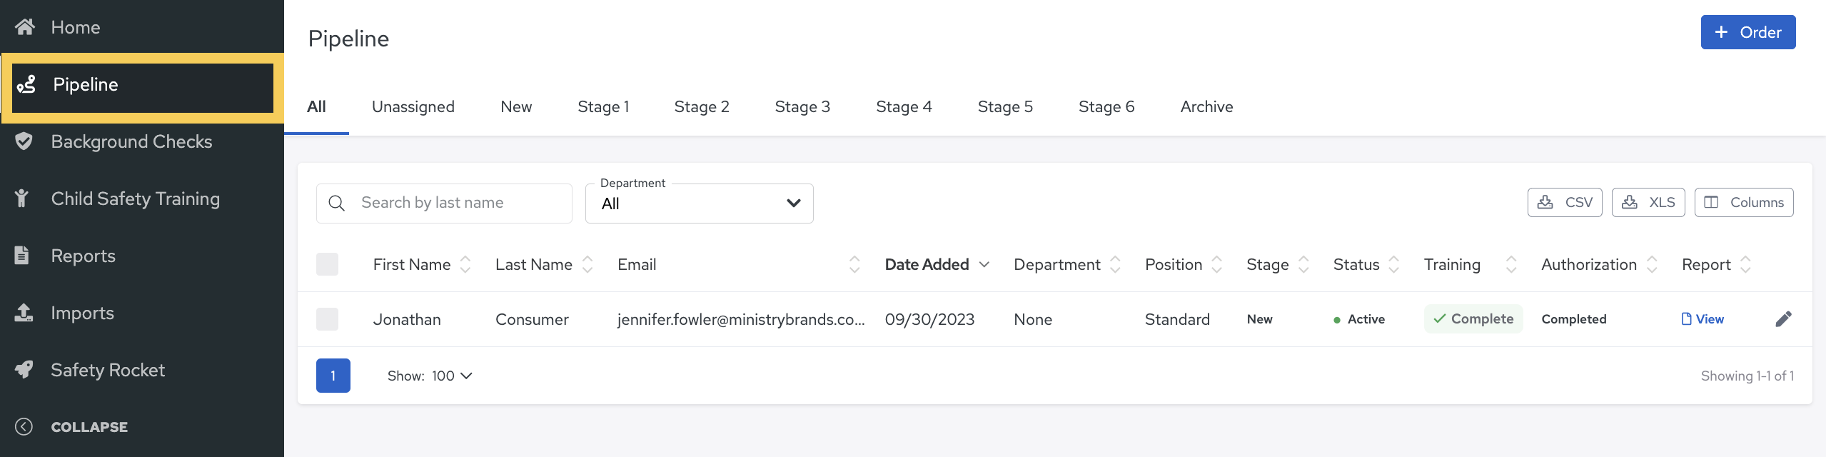Open the Archive tab

point(1206,106)
